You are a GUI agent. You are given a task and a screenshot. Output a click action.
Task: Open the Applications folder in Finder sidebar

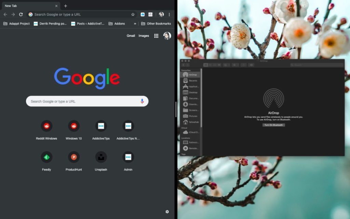192,87
